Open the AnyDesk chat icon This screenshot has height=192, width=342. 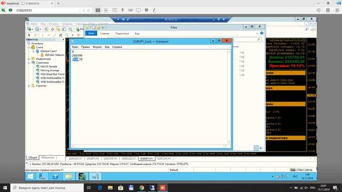(114, 10)
